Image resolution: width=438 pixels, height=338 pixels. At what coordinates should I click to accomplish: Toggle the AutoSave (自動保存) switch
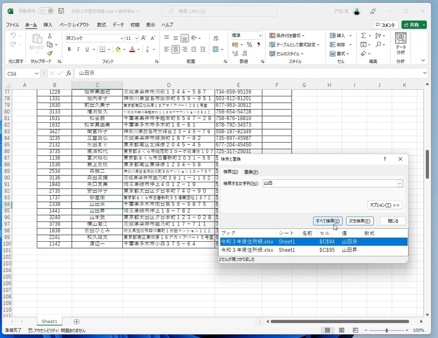pos(46,11)
